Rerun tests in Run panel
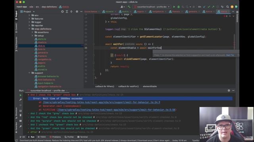The width and height of the screenshot is (254, 142). coord(21,95)
